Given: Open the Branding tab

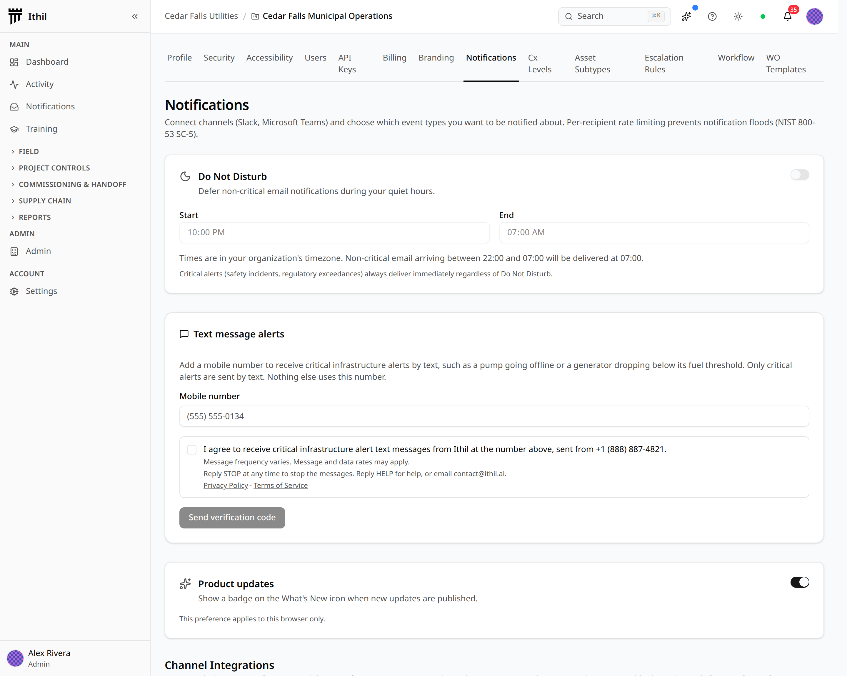Looking at the screenshot, I should [436, 58].
